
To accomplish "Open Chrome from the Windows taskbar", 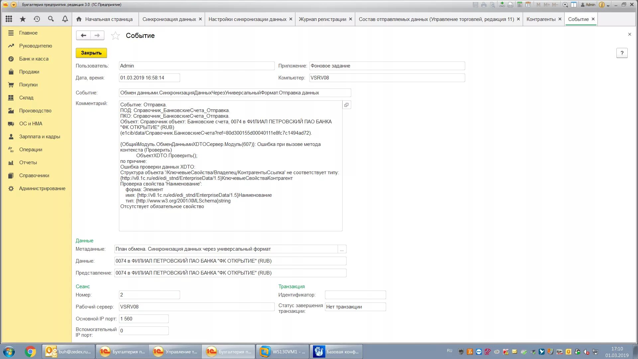I will tap(30, 352).
